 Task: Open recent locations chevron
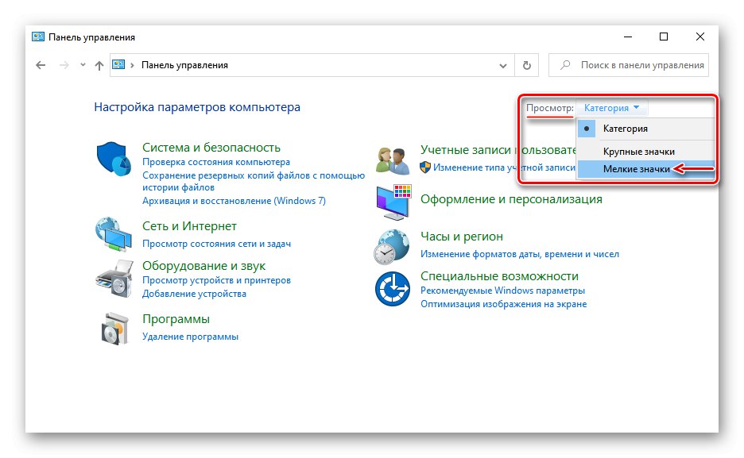[x=83, y=65]
